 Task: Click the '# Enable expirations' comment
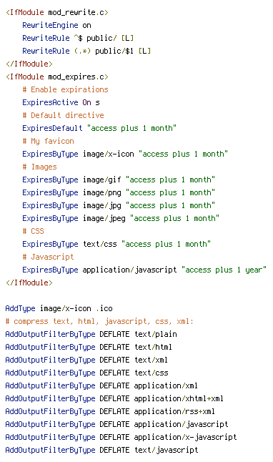tap(65, 89)
